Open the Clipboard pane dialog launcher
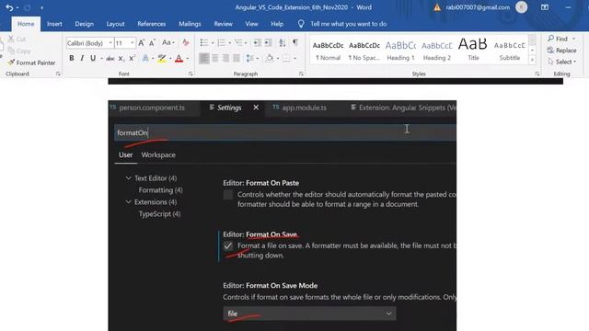This screenshot has height=331, width=589. [58, 74]
